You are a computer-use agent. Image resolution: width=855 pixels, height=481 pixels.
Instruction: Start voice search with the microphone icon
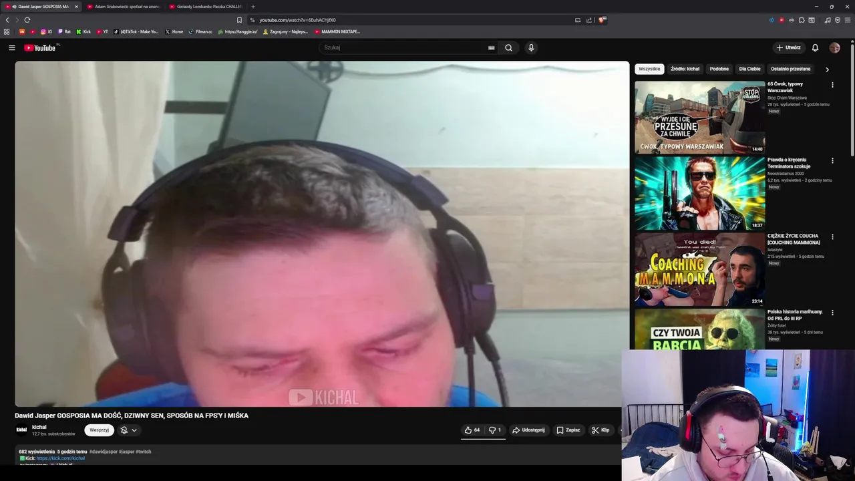coord(531,47)
